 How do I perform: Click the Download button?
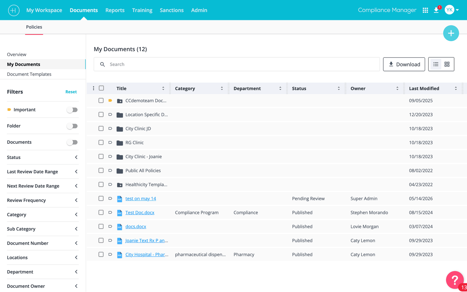tap(404, 64)
